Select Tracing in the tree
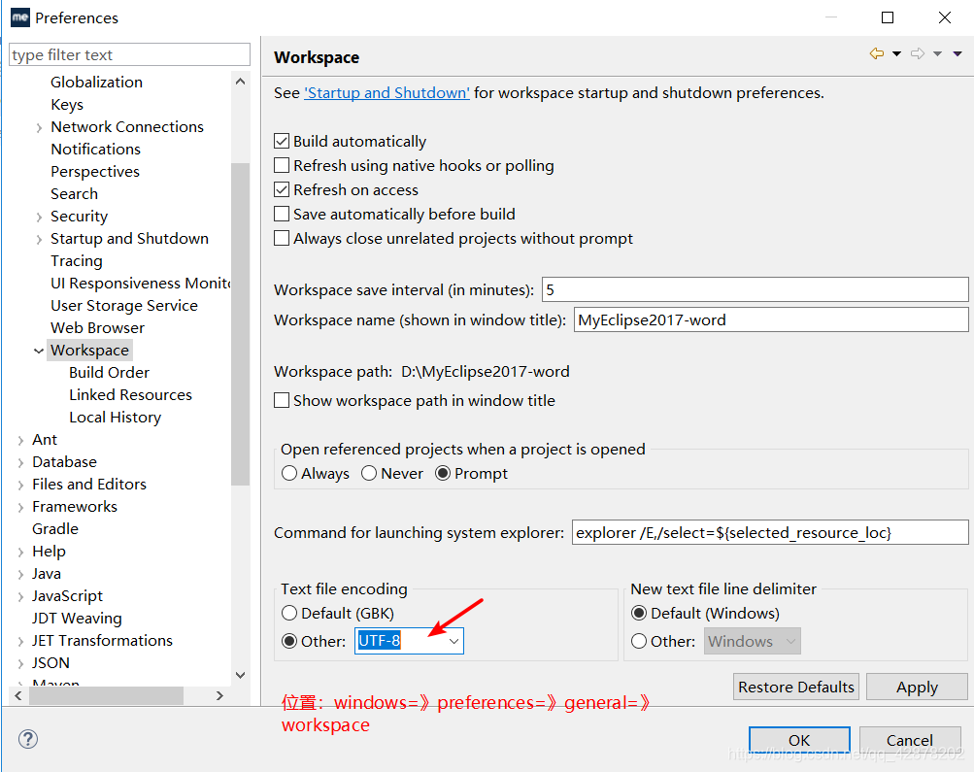974x772 pixels. (x=77, y=261)
